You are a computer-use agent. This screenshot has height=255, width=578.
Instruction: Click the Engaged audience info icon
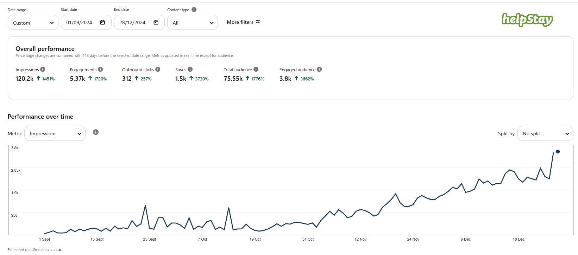[319, 70]
